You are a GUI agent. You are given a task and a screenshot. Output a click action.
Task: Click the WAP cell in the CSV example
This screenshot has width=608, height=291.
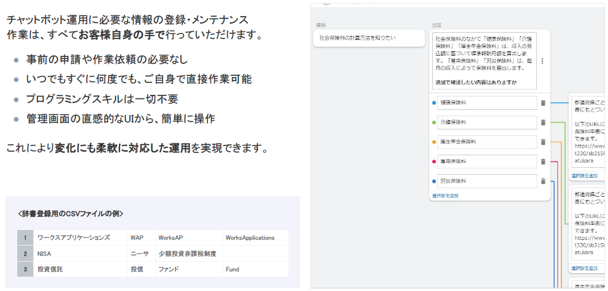(x=141, y=238)
